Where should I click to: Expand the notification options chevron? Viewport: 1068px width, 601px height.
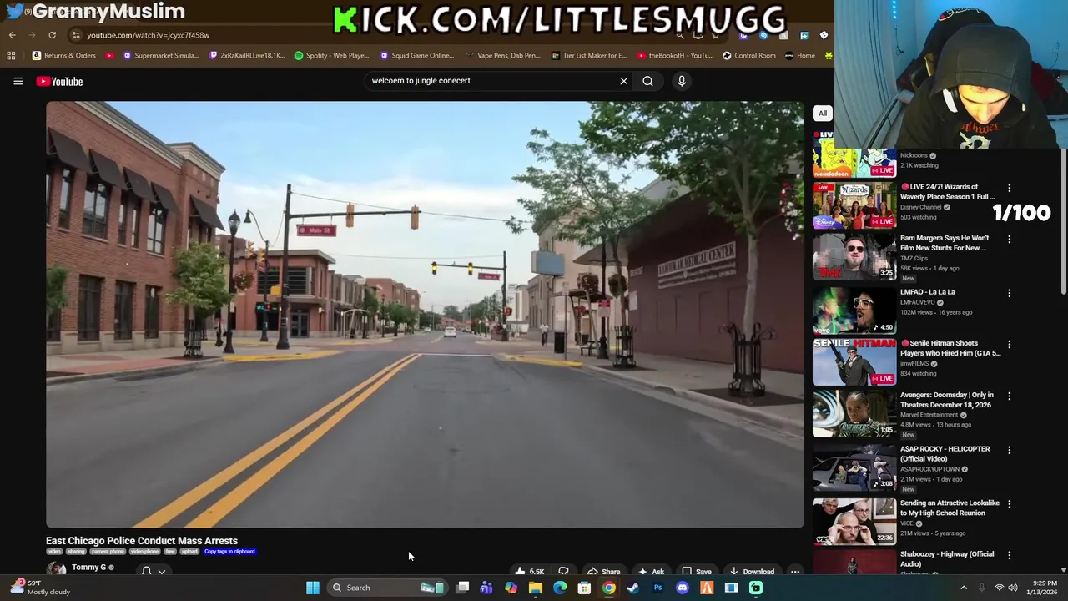pyautogui.click(x=162, y=572)
